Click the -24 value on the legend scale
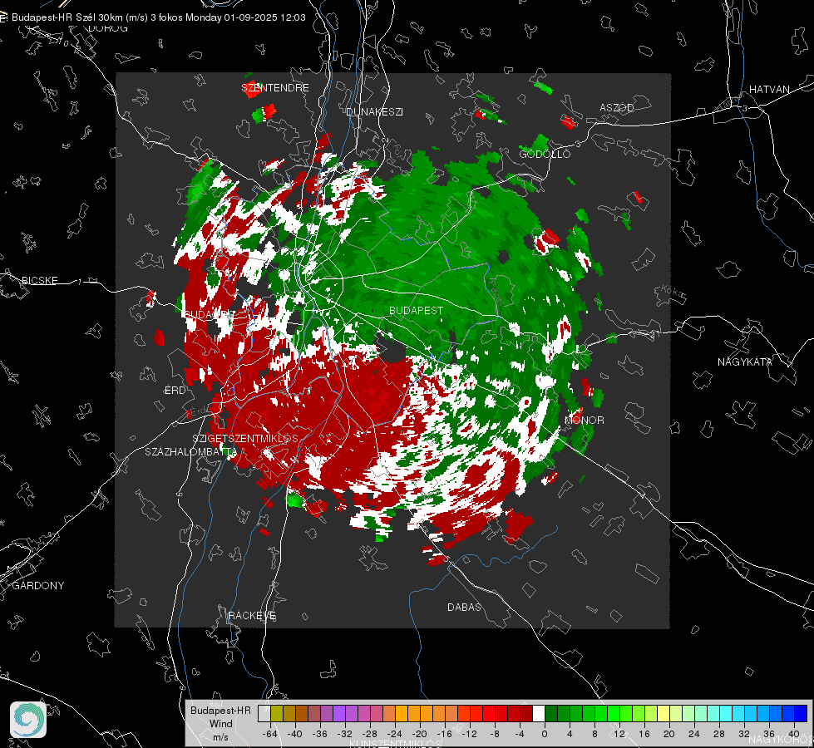Screen dimensions: 814x748 tap(394, 734)
